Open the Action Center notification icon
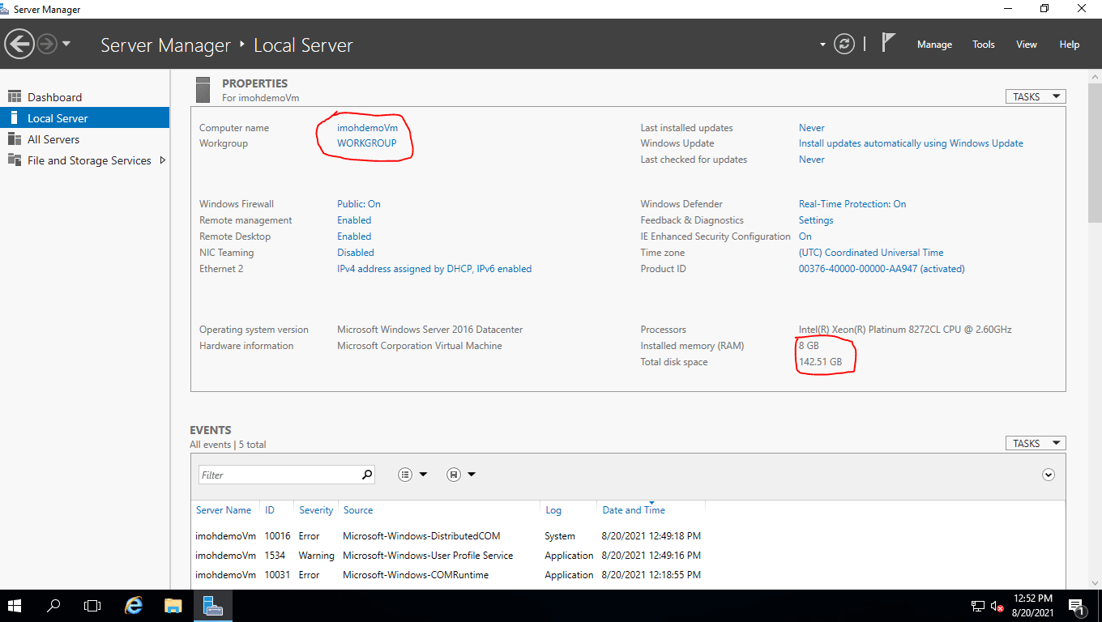Screen dimensions: 1102x622 [1078, 607]
